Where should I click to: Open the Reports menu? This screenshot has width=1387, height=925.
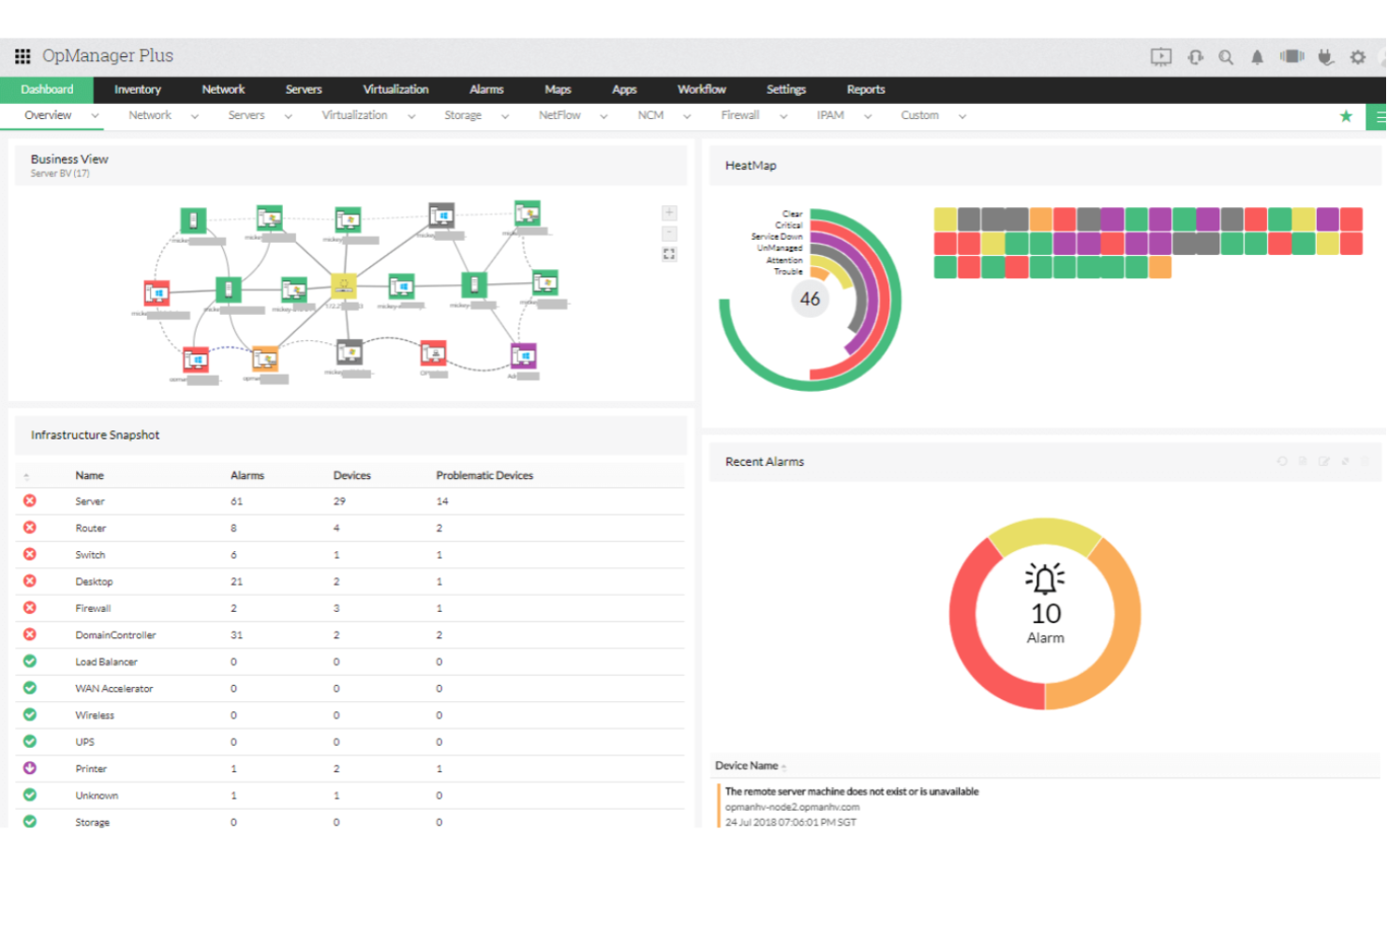click(x=864, y=89)
